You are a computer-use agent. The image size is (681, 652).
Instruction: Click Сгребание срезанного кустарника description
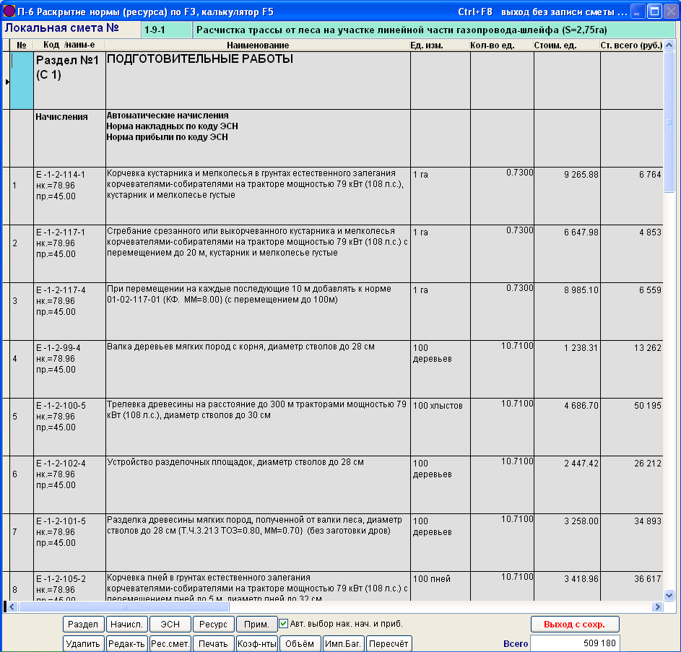tap(258, 253)
